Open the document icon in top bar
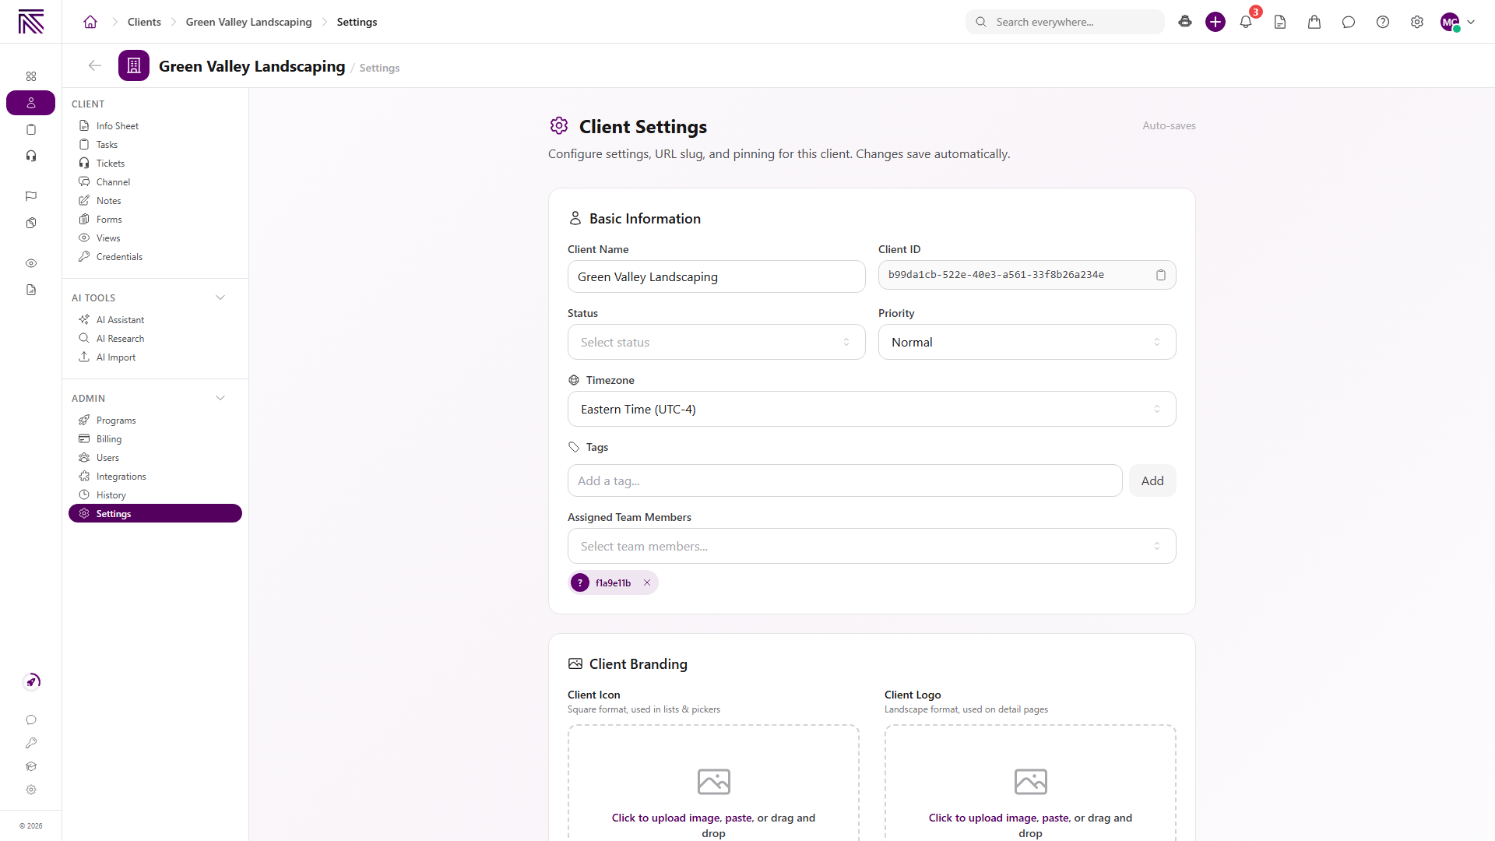Viewport: 1495px width, 841px height. [x=1280, y=22]
